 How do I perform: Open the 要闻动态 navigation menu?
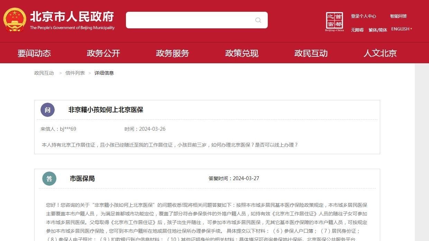point(34,53)
